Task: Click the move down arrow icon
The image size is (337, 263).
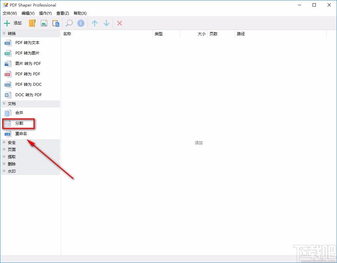Action: tap(106, 23)
